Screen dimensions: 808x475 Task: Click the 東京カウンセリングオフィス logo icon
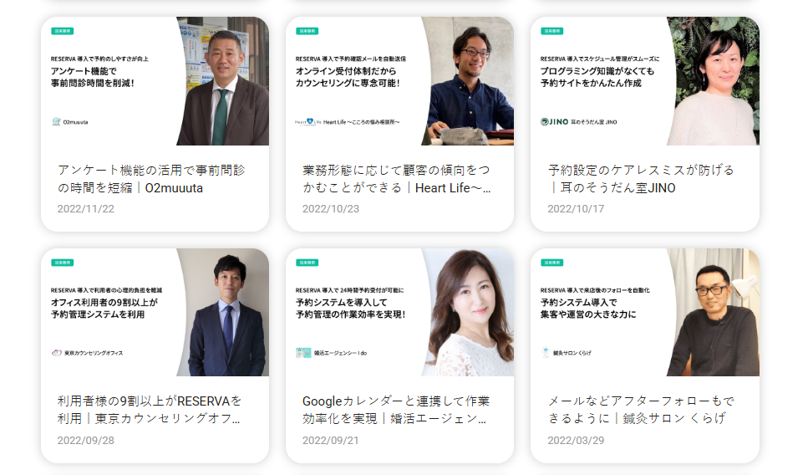(x=56, y=353)
